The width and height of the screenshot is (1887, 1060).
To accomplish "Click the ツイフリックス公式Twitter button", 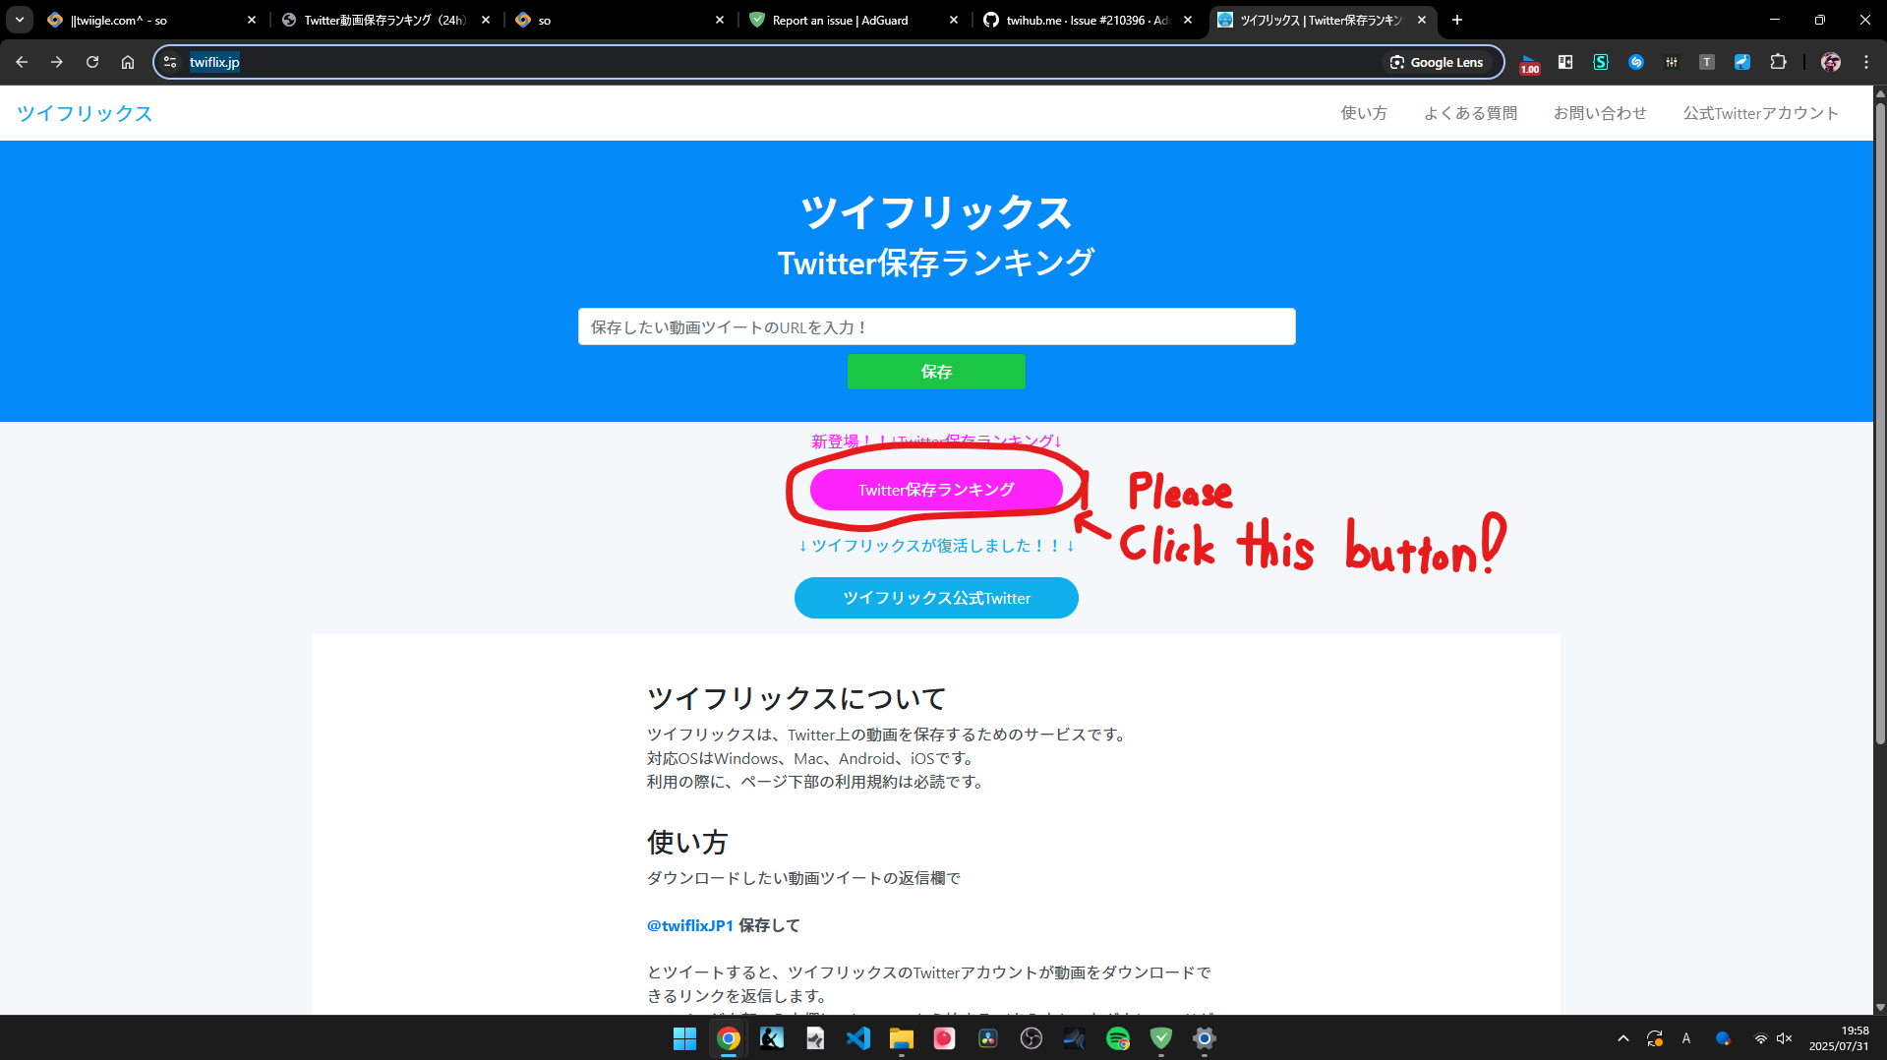I will click(x=936, y=598).
